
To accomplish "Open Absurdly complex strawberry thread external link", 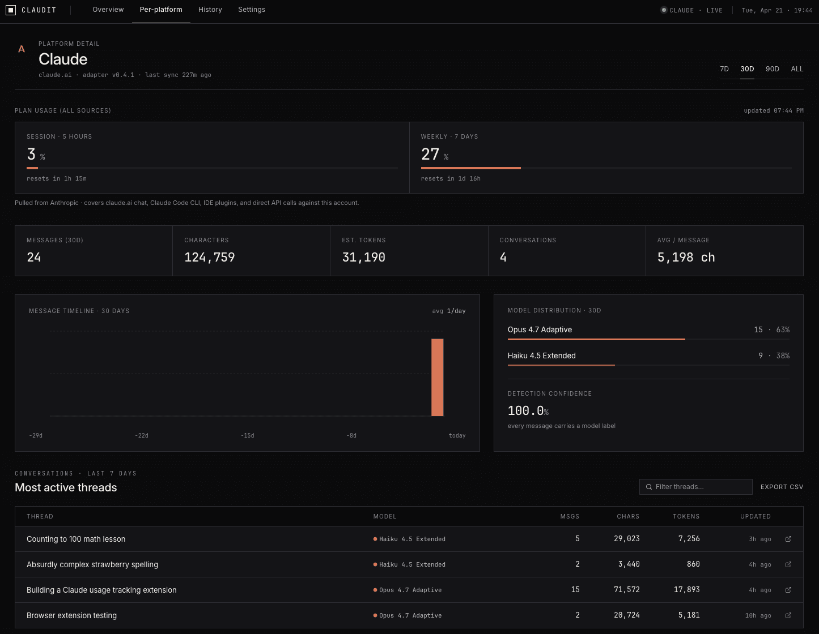I will pyautogui.click(x=788, y=564).
